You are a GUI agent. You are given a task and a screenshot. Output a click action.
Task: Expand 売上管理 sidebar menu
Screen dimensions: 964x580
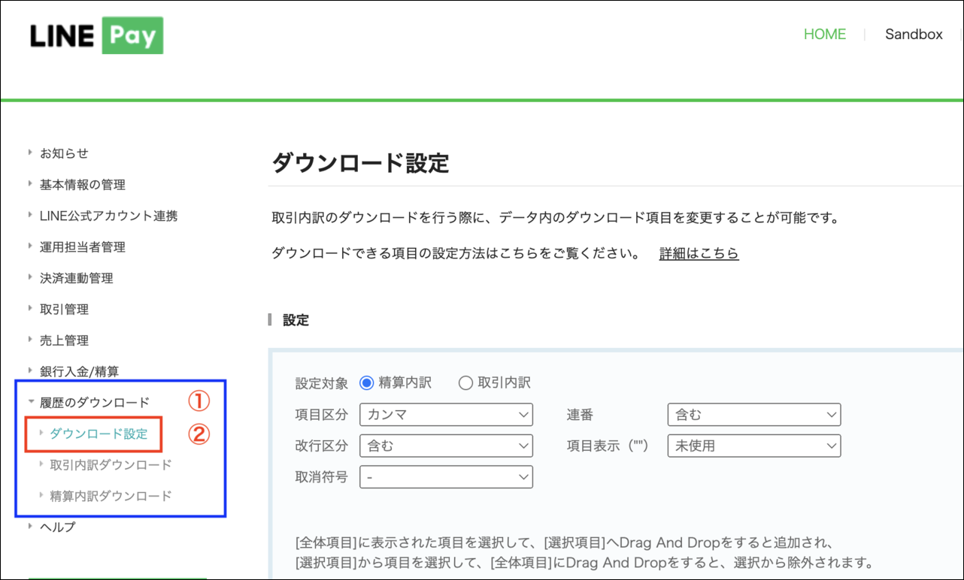[x=64, y=341]
